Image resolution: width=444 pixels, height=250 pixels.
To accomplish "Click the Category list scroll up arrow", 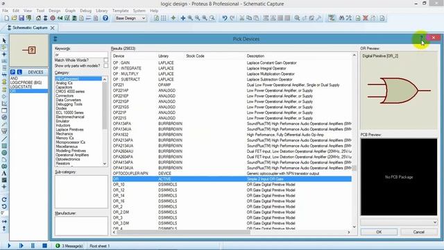I will click(x=105, y=80).
